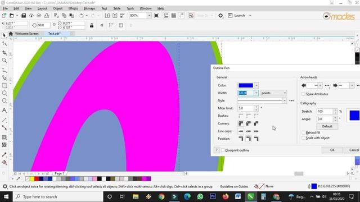Screen dimensions: 360x202
Task: Open the Layout menu
Action: (42, 8)
